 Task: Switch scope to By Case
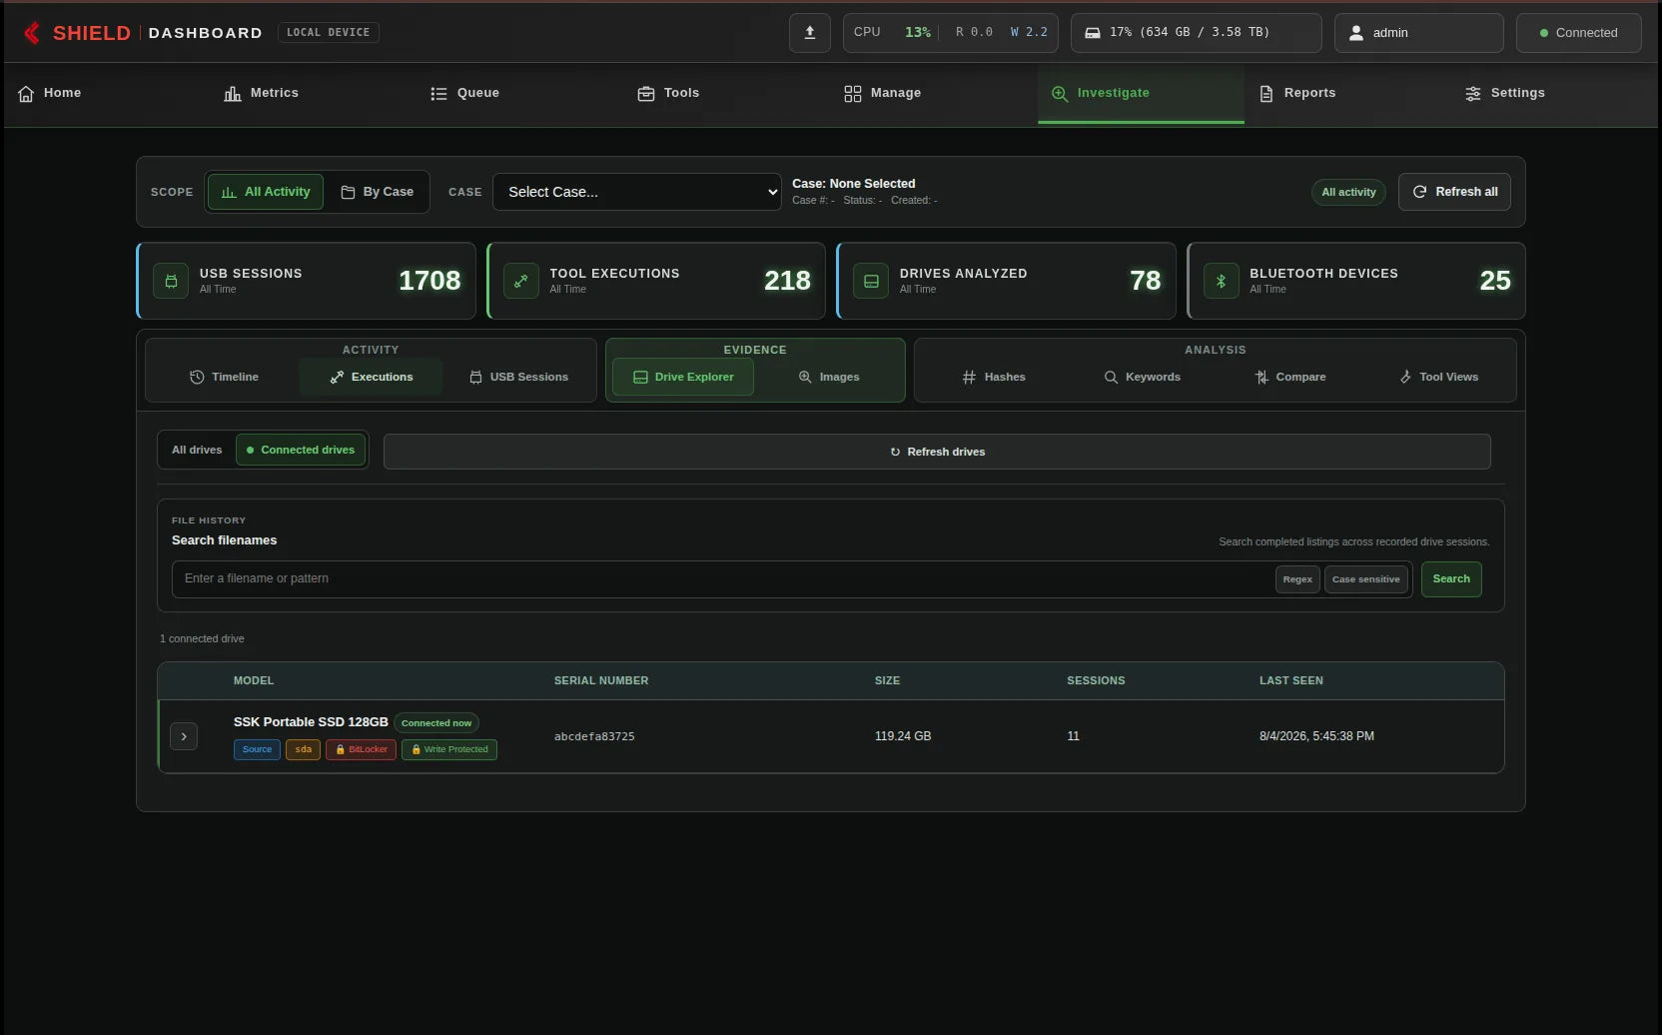[378, 192]
